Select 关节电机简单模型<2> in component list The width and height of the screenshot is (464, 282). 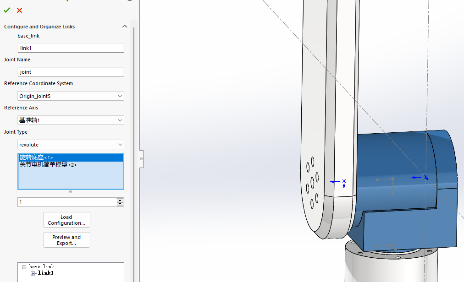tap(48, 165)
